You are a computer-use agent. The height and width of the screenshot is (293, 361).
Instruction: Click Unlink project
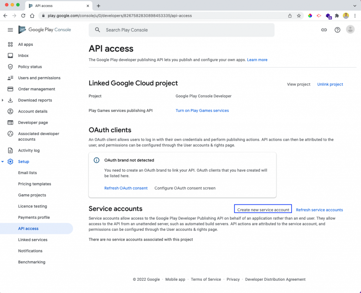coord(330,84)
